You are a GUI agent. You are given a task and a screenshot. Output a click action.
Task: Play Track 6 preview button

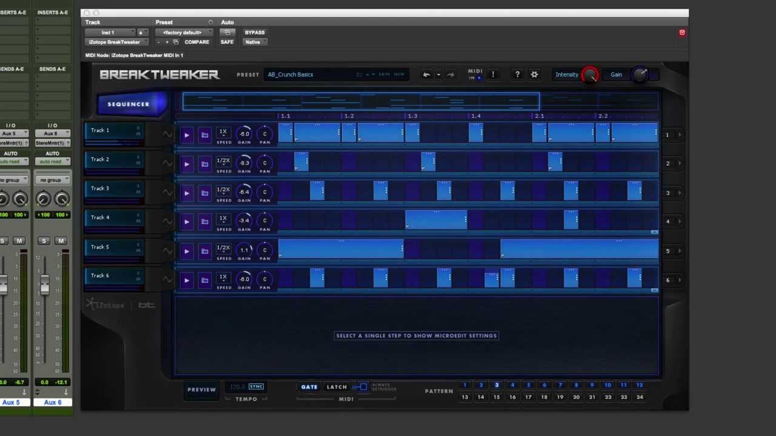pos(187,280)
